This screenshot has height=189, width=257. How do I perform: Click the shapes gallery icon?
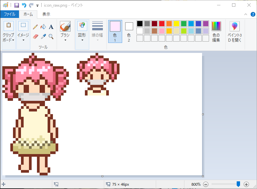[82, 26]
